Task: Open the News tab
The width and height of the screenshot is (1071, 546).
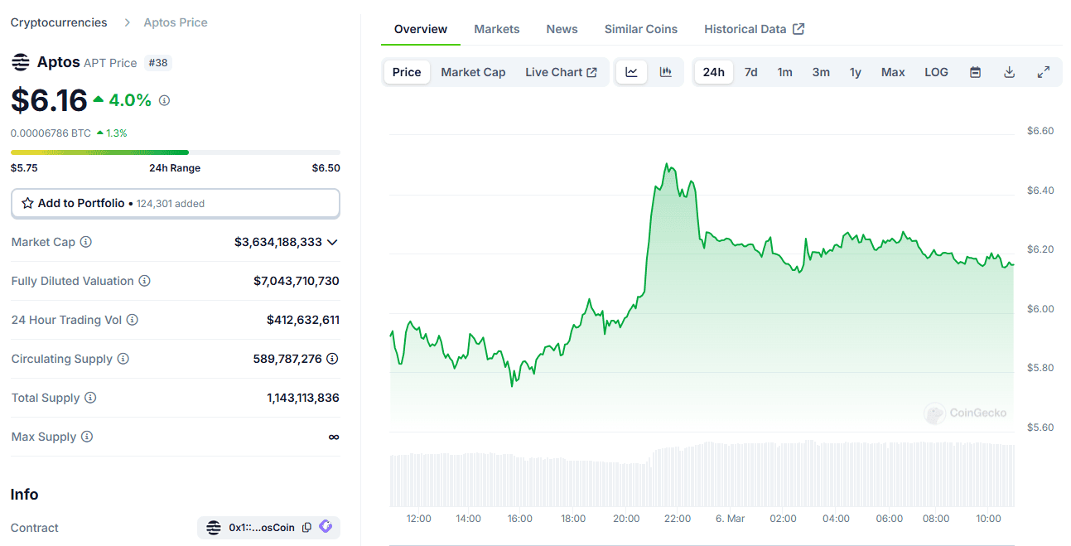Action: point(562,29)
